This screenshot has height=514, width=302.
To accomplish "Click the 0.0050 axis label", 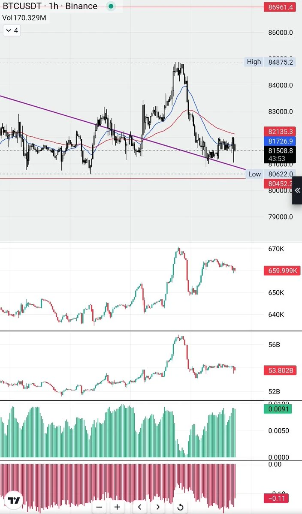I will click(279, 431).
